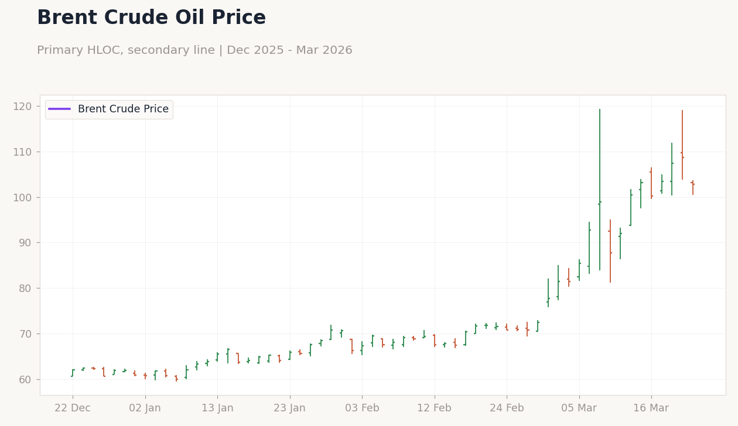Click the y-axis label 60
This screenshot has width=738, height=426.
click(x=25, y=379)
